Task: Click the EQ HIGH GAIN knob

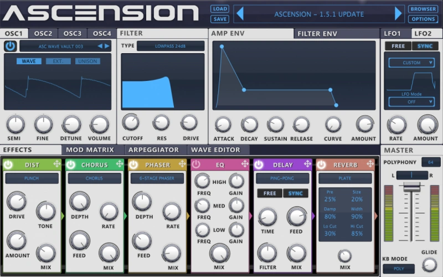Action: [x=236, y=181]
